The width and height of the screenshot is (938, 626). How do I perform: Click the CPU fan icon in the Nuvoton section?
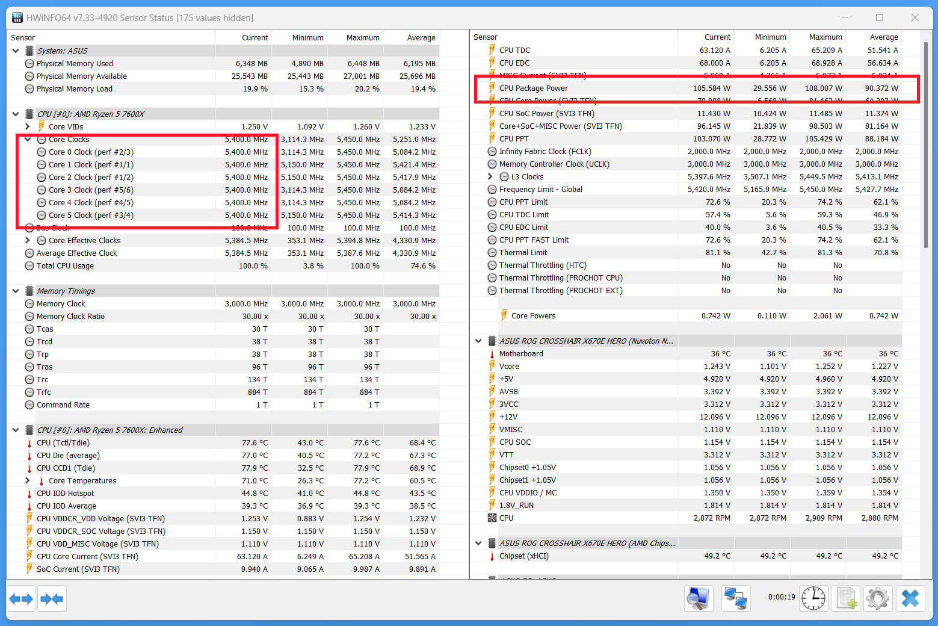[492, 518]
